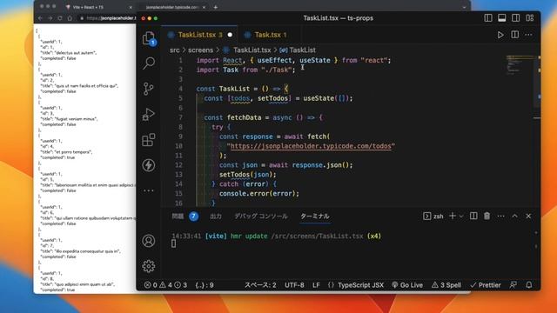Kill the terminal with the trash icon
557x313 pixels.
tap(487, 216)
